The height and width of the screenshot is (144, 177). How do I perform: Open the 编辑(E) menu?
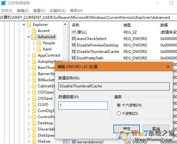tap(23, 11)
